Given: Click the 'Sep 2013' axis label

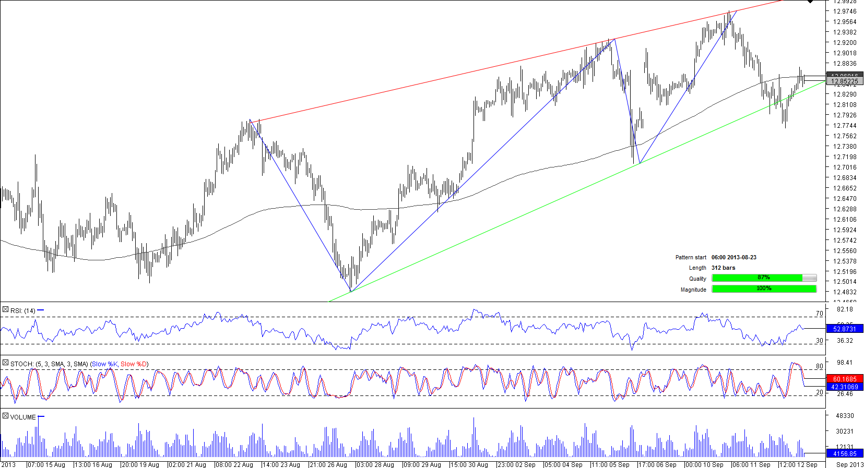Looking at the screenshot, I should point(849,464).
